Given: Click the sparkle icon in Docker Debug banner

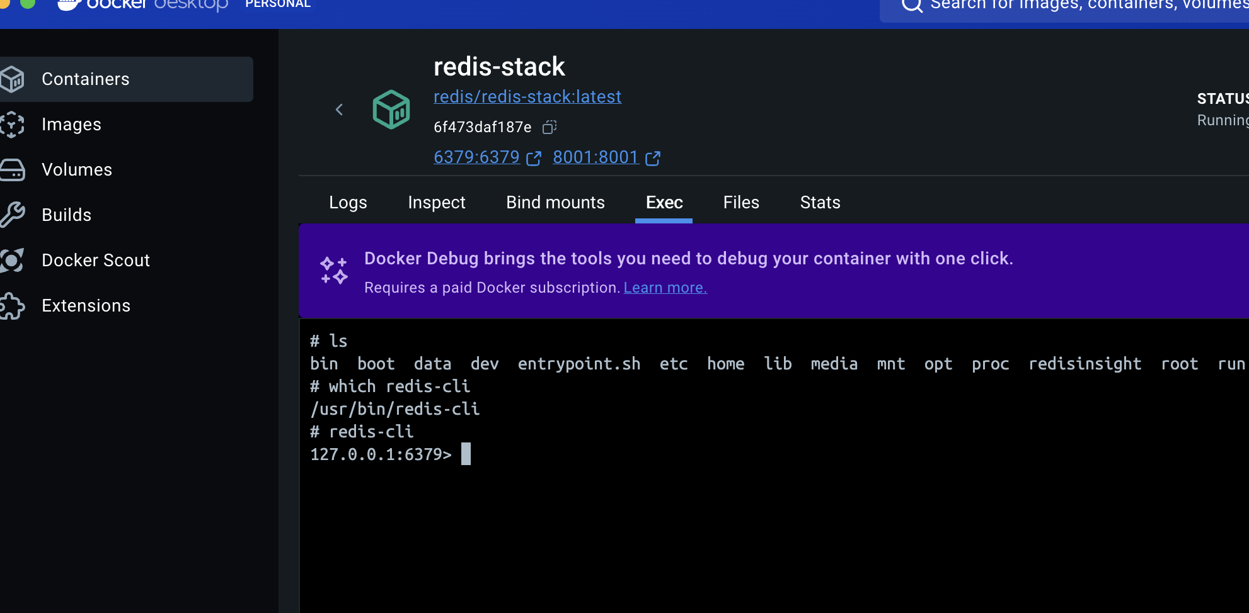Looking at the screenshot, I should [334, 270].
